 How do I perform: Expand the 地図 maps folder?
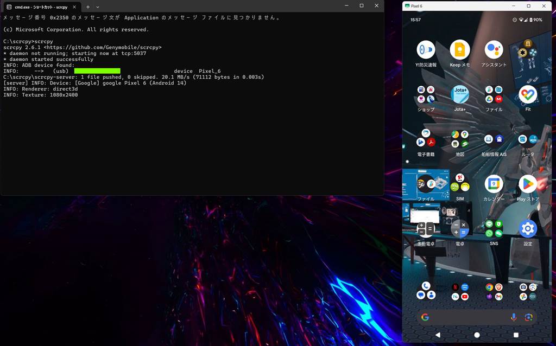pos(459,139)
